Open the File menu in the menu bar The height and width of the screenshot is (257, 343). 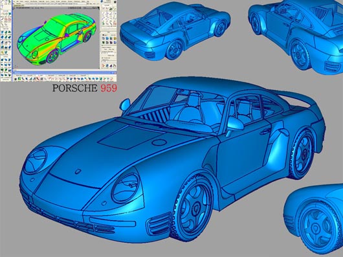coord(14,1)
